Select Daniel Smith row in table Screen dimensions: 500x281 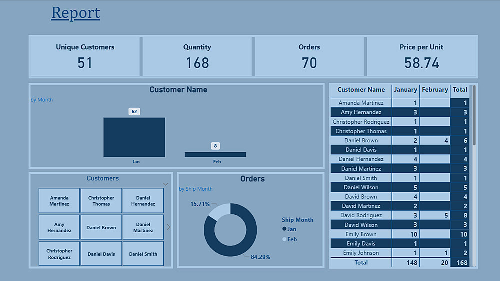click(400, 178)
